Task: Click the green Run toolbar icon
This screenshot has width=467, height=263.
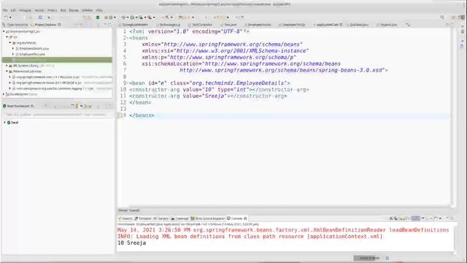Action: (x=132, y=18)
